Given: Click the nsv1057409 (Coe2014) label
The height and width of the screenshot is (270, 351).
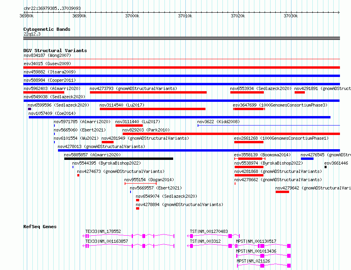Looking at the screenshot, I should [x=52, y=113].
